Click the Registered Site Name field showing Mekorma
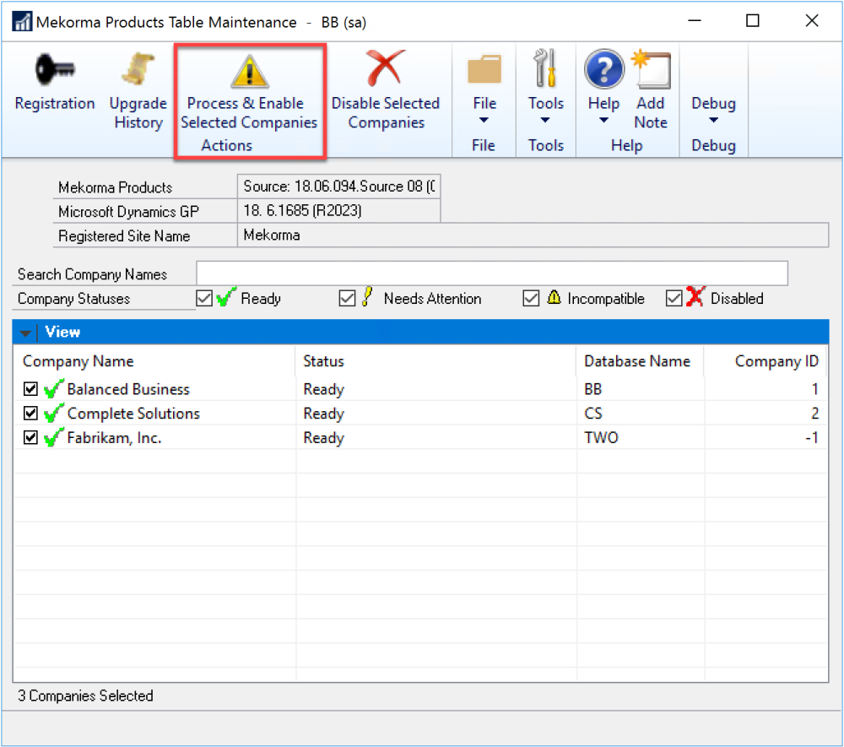The image size is (844, 747). point(533,235)
